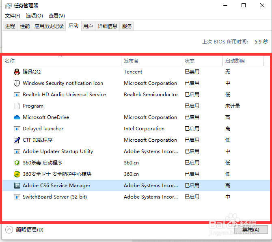The width and height of the screenshot is (272, 242).
Task: Open the 文件(F) menu
Action: click(x=12, y=16)
